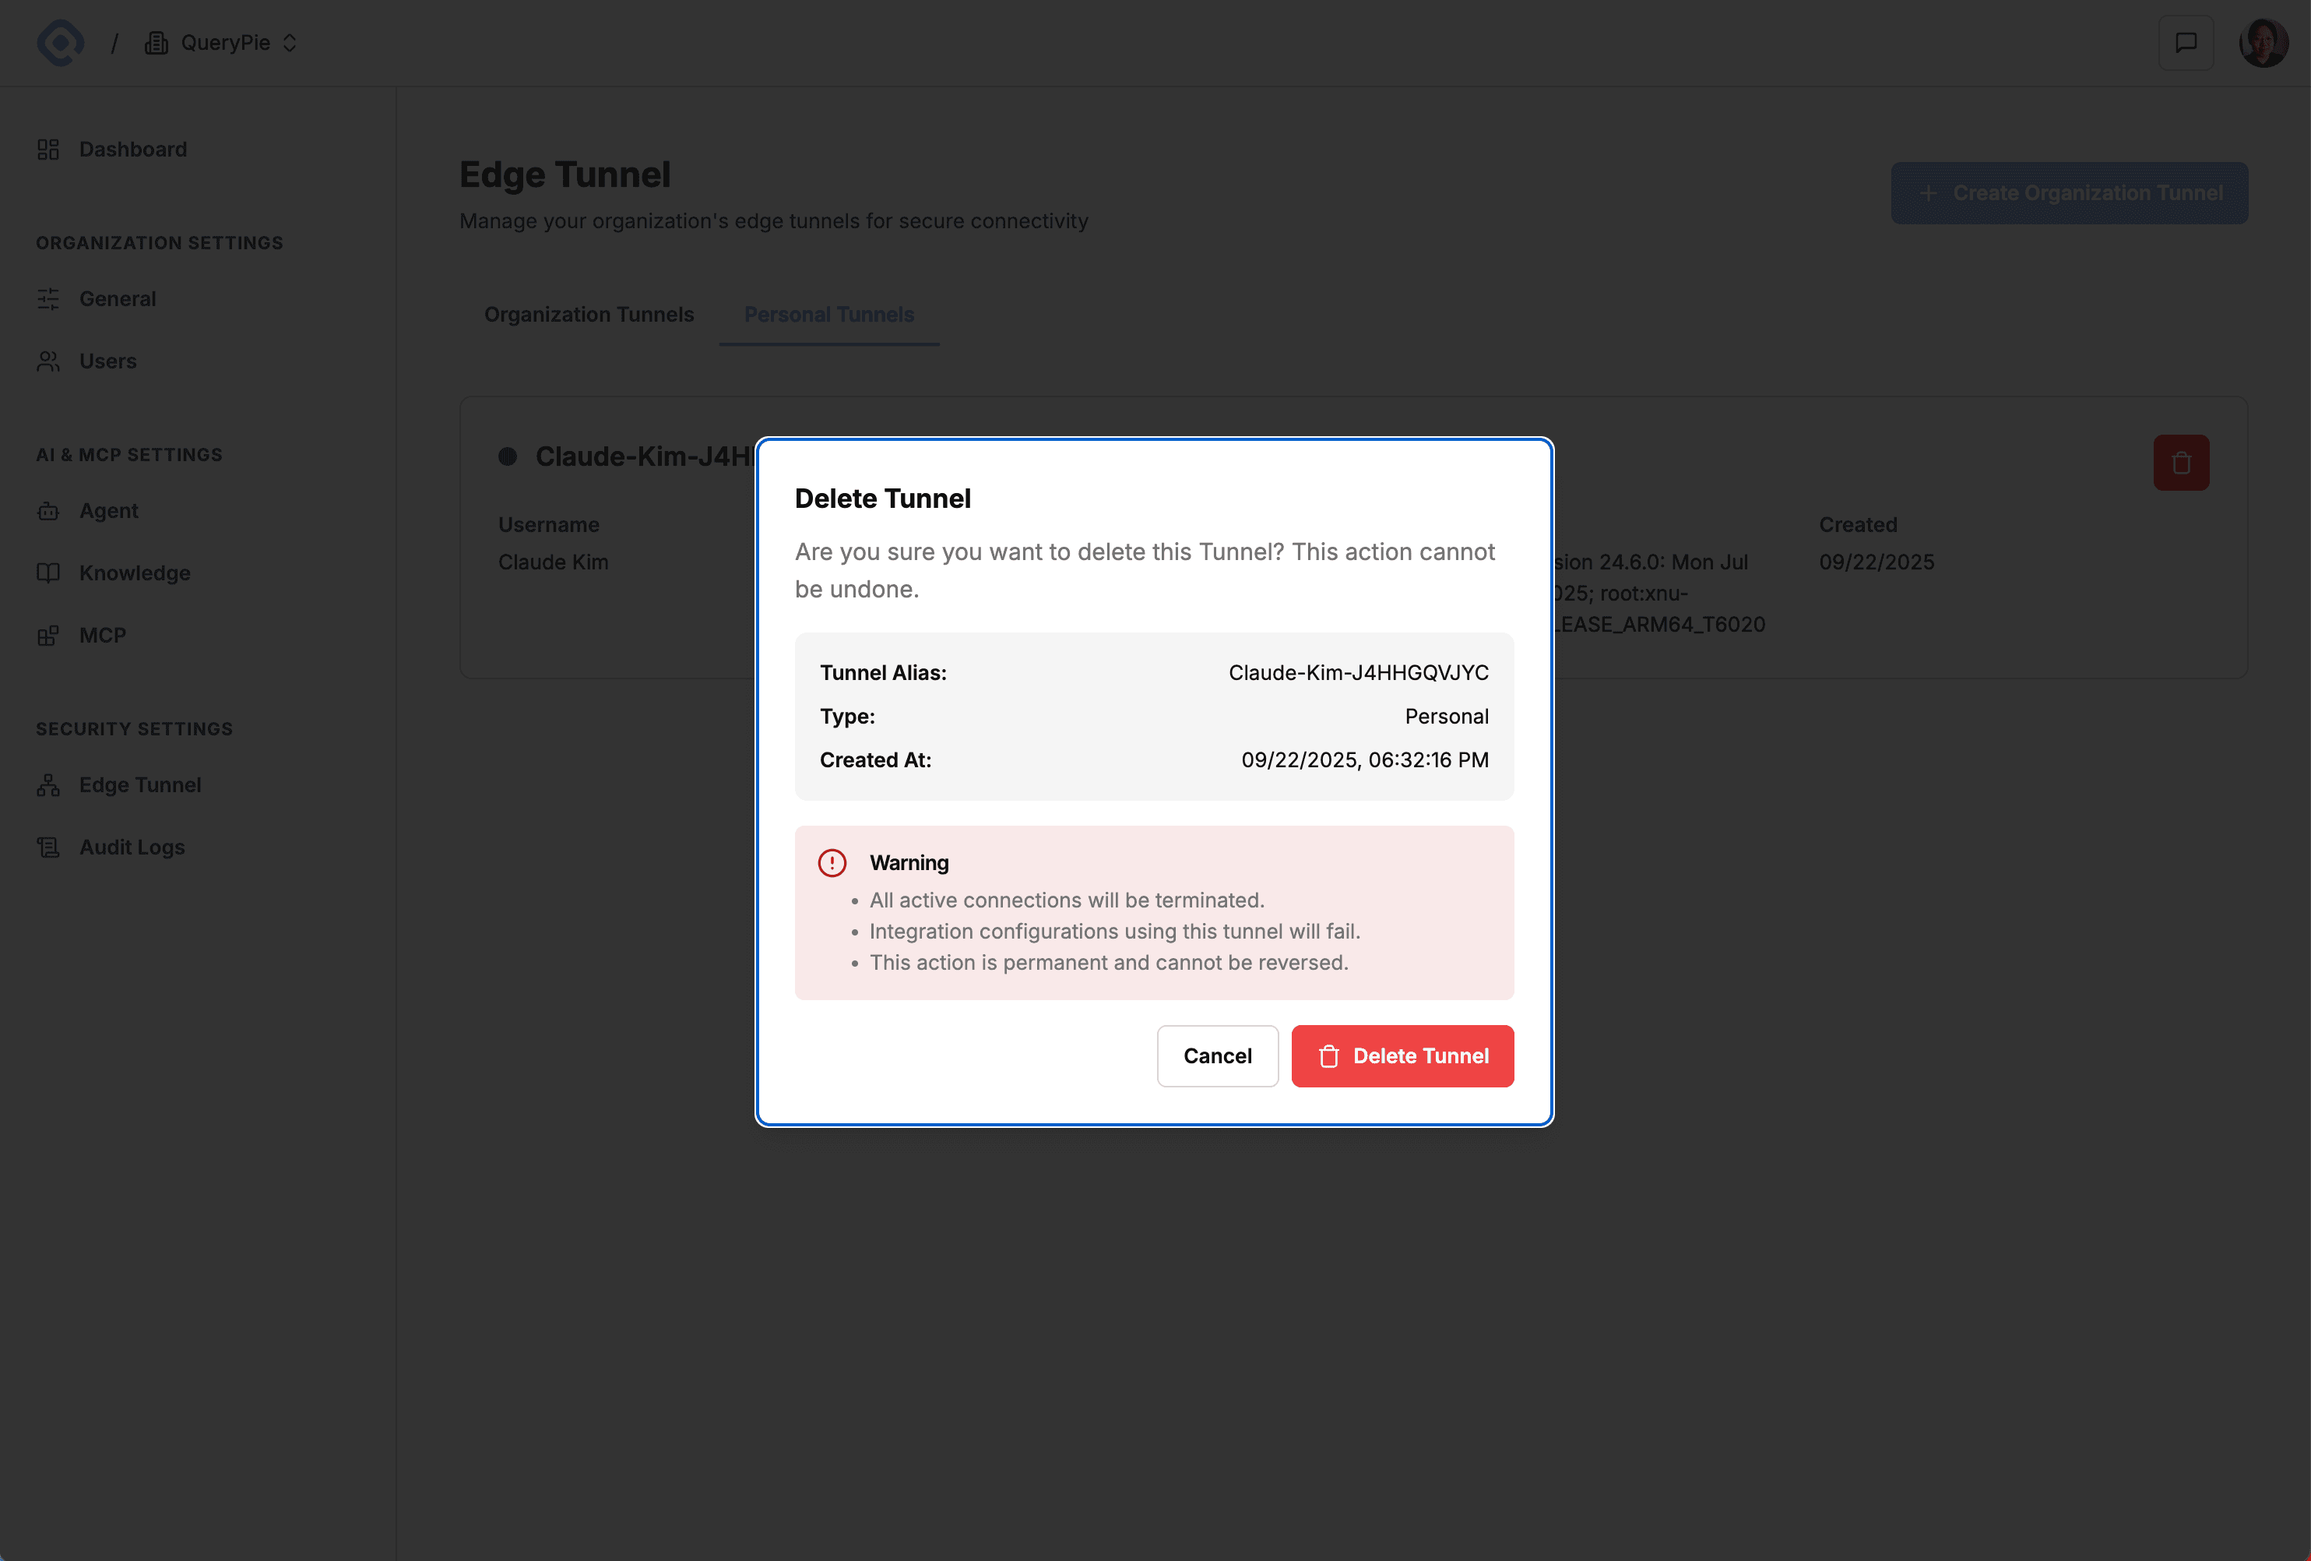This screenshot has width=2311, height=1561.
Task: Select the Personal Tunnels tab
Action: coord(828,315)
